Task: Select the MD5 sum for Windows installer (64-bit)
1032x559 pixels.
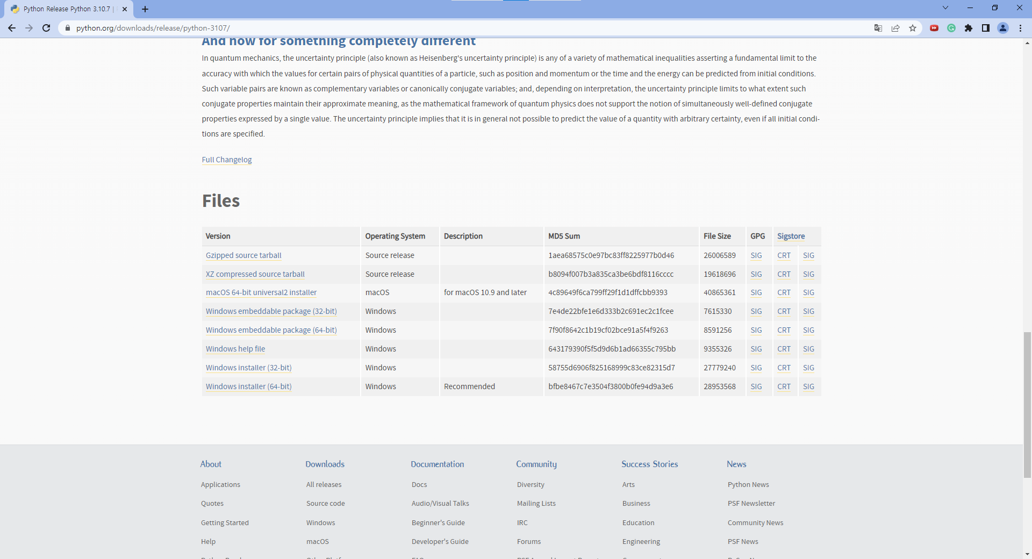Action: (x=611, y=386)
